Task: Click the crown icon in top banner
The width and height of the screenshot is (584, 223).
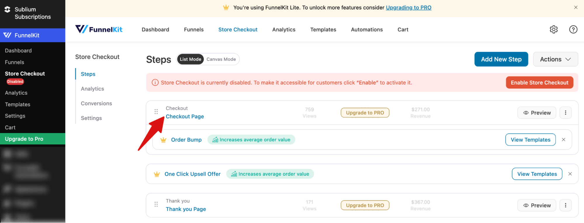Action: pyautogui.click(x=226, y=8)
